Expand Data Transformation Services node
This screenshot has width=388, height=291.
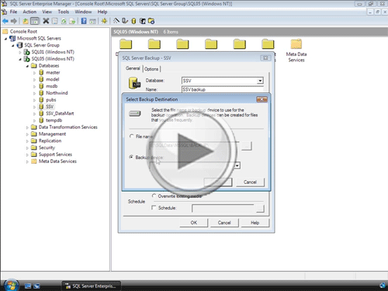click(x=27, y=127)
